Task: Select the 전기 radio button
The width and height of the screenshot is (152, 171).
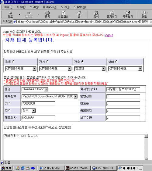Action: coord(47,62)
